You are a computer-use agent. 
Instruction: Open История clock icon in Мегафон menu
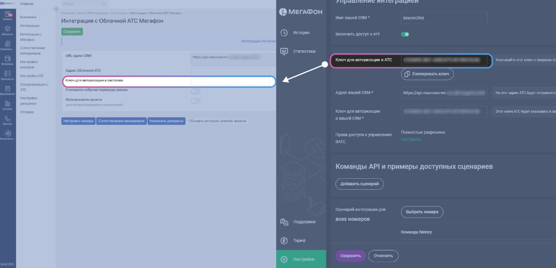tap(284, 33)
